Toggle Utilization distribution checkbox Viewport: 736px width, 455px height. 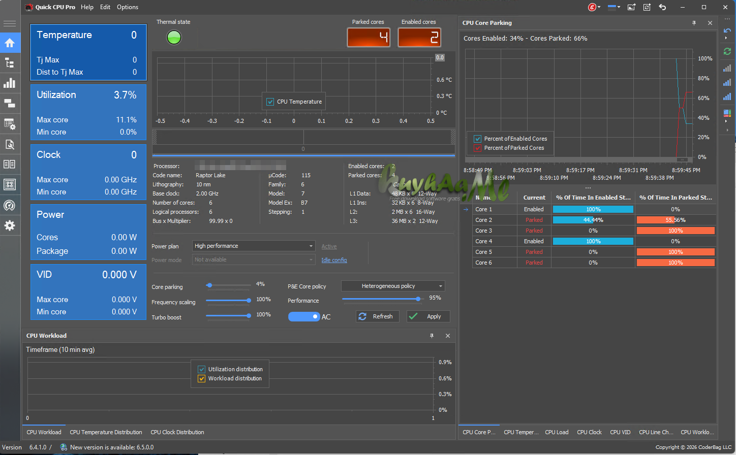tap(202, 369)
